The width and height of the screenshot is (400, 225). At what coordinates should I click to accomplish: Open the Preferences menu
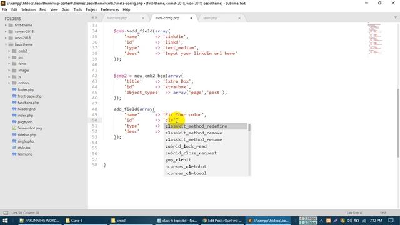[x=110, y=9]
